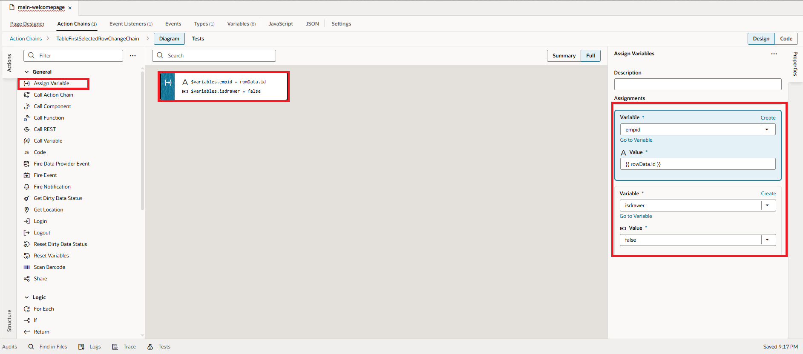Open the Assign Variables options menu (three dots)

coord(774,54)
